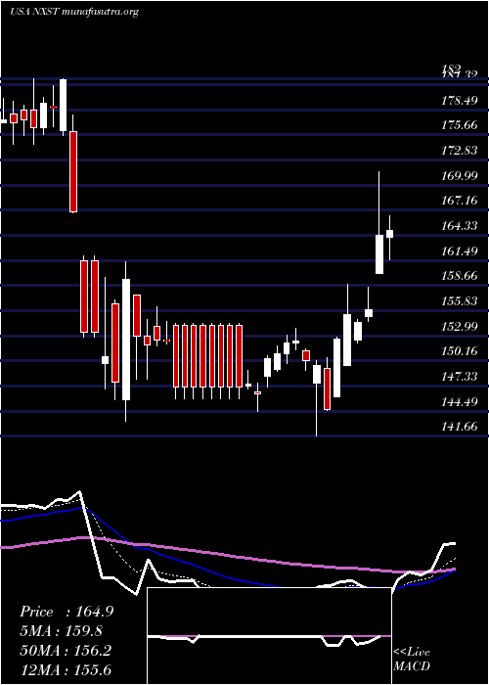This screenshot has height=685, width=489.
Task: Click the 150.16 price axis label
Action: pos(459,351)
